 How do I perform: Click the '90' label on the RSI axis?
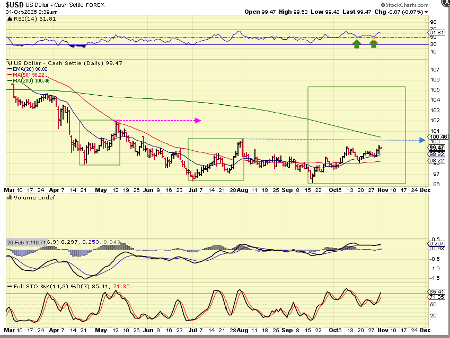click(434, 22)
